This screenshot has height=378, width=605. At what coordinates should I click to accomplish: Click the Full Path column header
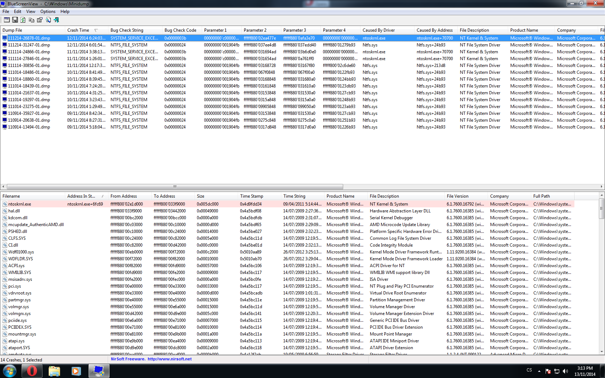point(553,196)
